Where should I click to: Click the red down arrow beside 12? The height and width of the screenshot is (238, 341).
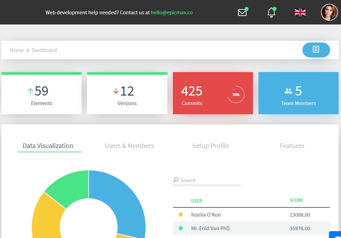116,91
